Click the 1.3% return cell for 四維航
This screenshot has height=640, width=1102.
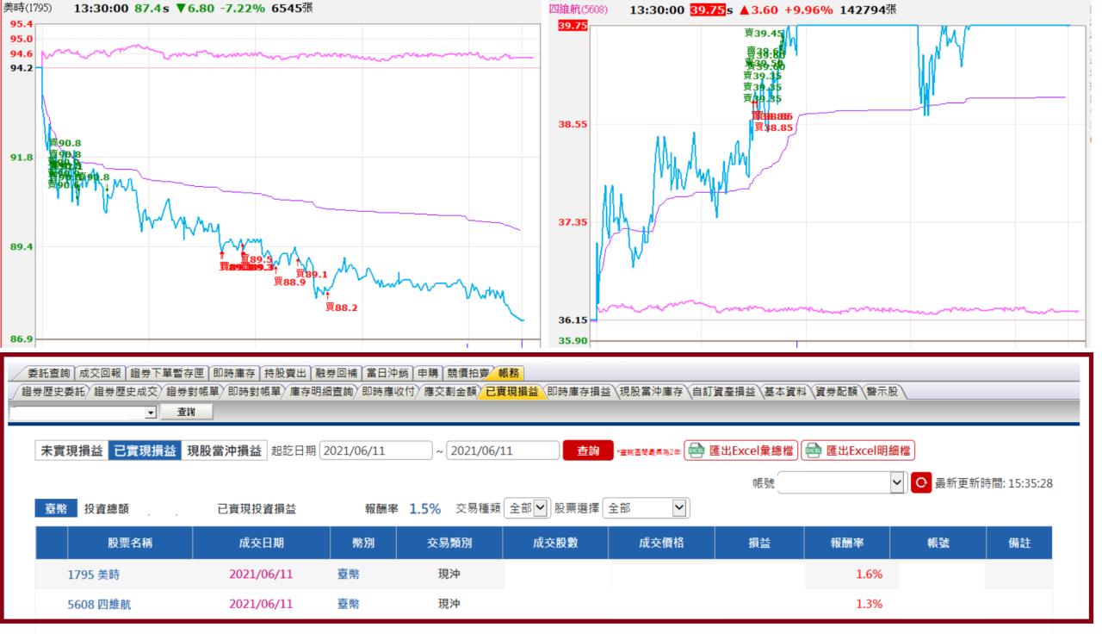[x=869, y=604]
